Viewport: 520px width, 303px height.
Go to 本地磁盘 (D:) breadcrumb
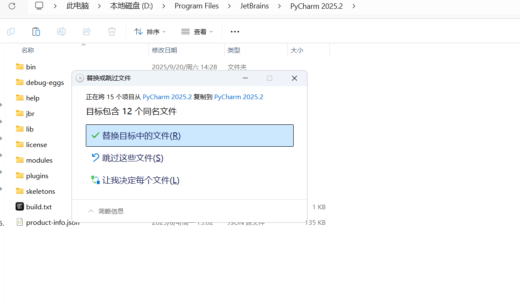131,6
